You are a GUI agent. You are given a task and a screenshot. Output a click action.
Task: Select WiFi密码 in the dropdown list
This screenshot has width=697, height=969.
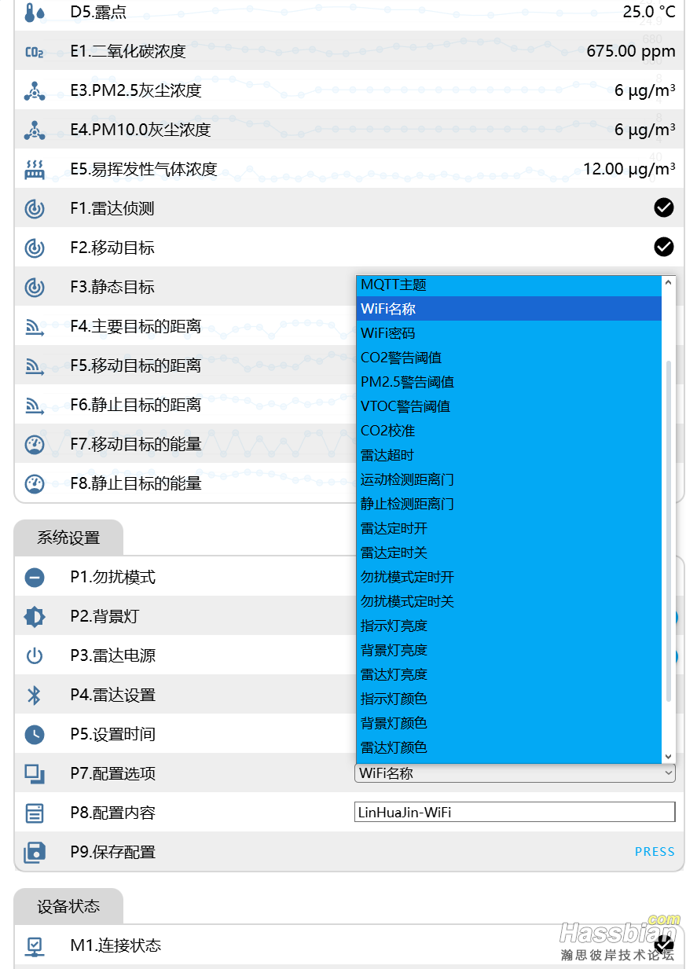coord(509,333)
